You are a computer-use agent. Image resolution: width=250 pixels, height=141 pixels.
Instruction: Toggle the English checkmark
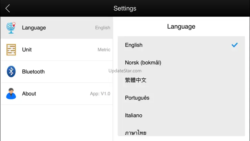235,45
